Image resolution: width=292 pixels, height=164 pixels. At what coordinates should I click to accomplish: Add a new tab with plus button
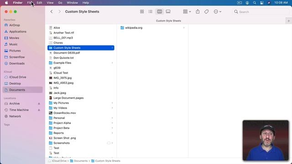coord(289,21)
